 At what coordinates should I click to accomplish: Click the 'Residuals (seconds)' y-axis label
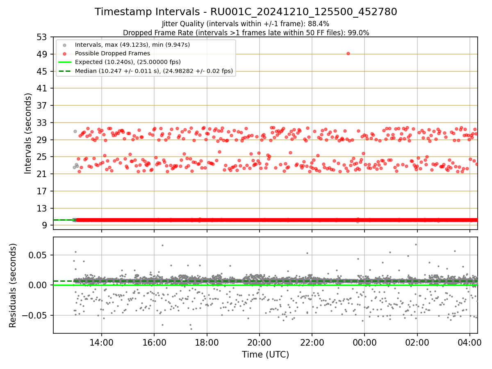tap(13, 285)
